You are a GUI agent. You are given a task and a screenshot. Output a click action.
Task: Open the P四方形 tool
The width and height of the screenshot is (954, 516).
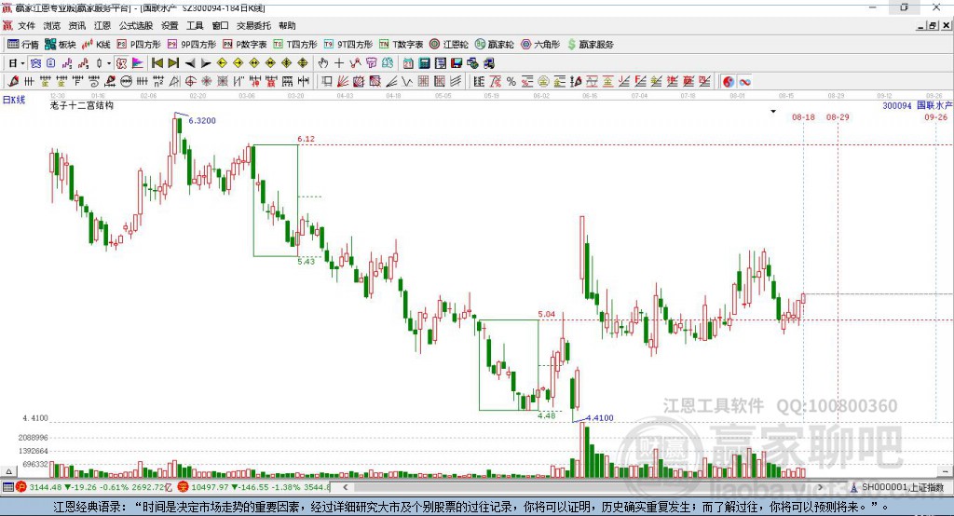click(x=139, y=45)
